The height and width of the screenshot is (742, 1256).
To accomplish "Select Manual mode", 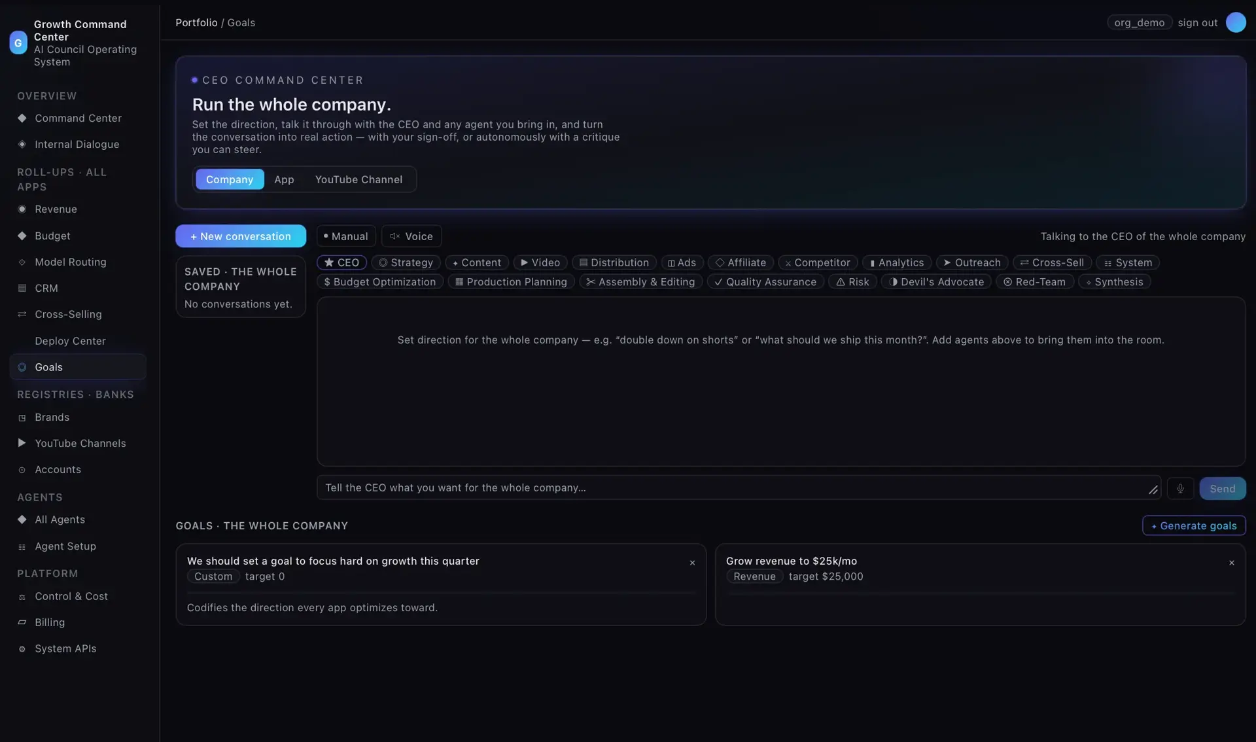I will (346, 236).
